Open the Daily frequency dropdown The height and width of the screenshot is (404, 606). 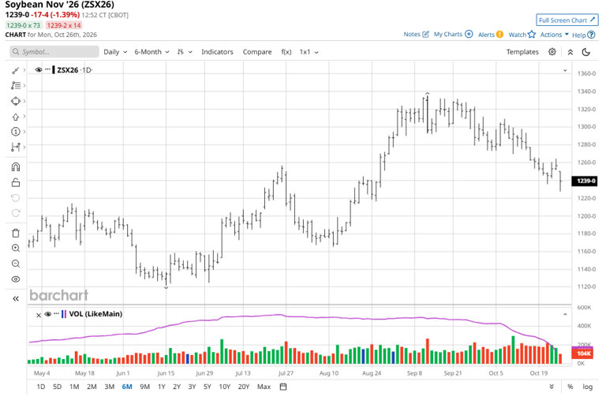115,52
